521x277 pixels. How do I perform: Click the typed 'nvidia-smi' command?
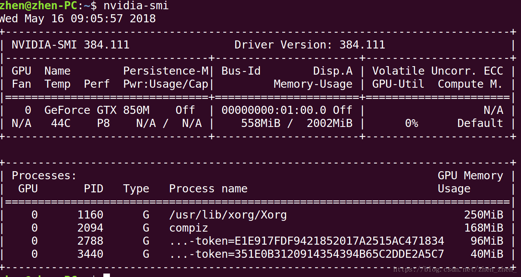(x=136, y=6)
